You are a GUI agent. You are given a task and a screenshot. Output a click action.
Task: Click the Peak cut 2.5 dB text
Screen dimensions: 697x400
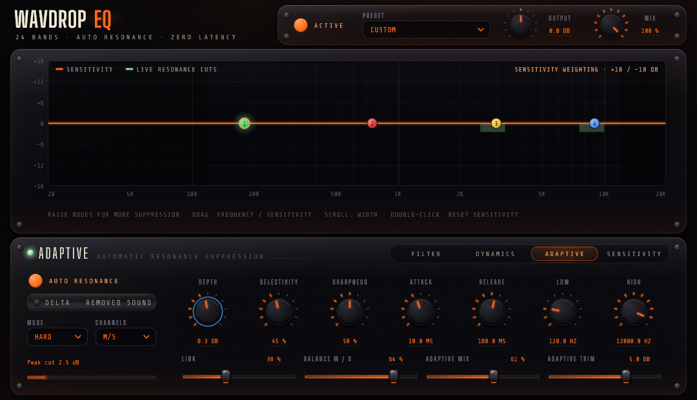tap(53, 362)
